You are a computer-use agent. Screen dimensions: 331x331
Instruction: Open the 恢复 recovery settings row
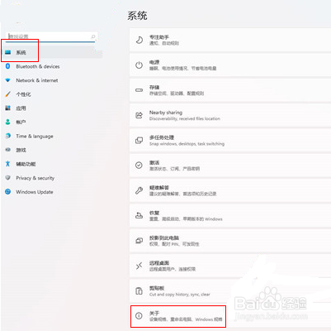point(230,216)
